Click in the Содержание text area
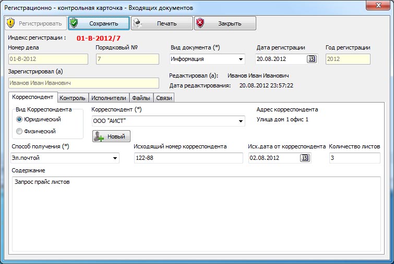Screen dimensions: 394x264 click(196, 213)
